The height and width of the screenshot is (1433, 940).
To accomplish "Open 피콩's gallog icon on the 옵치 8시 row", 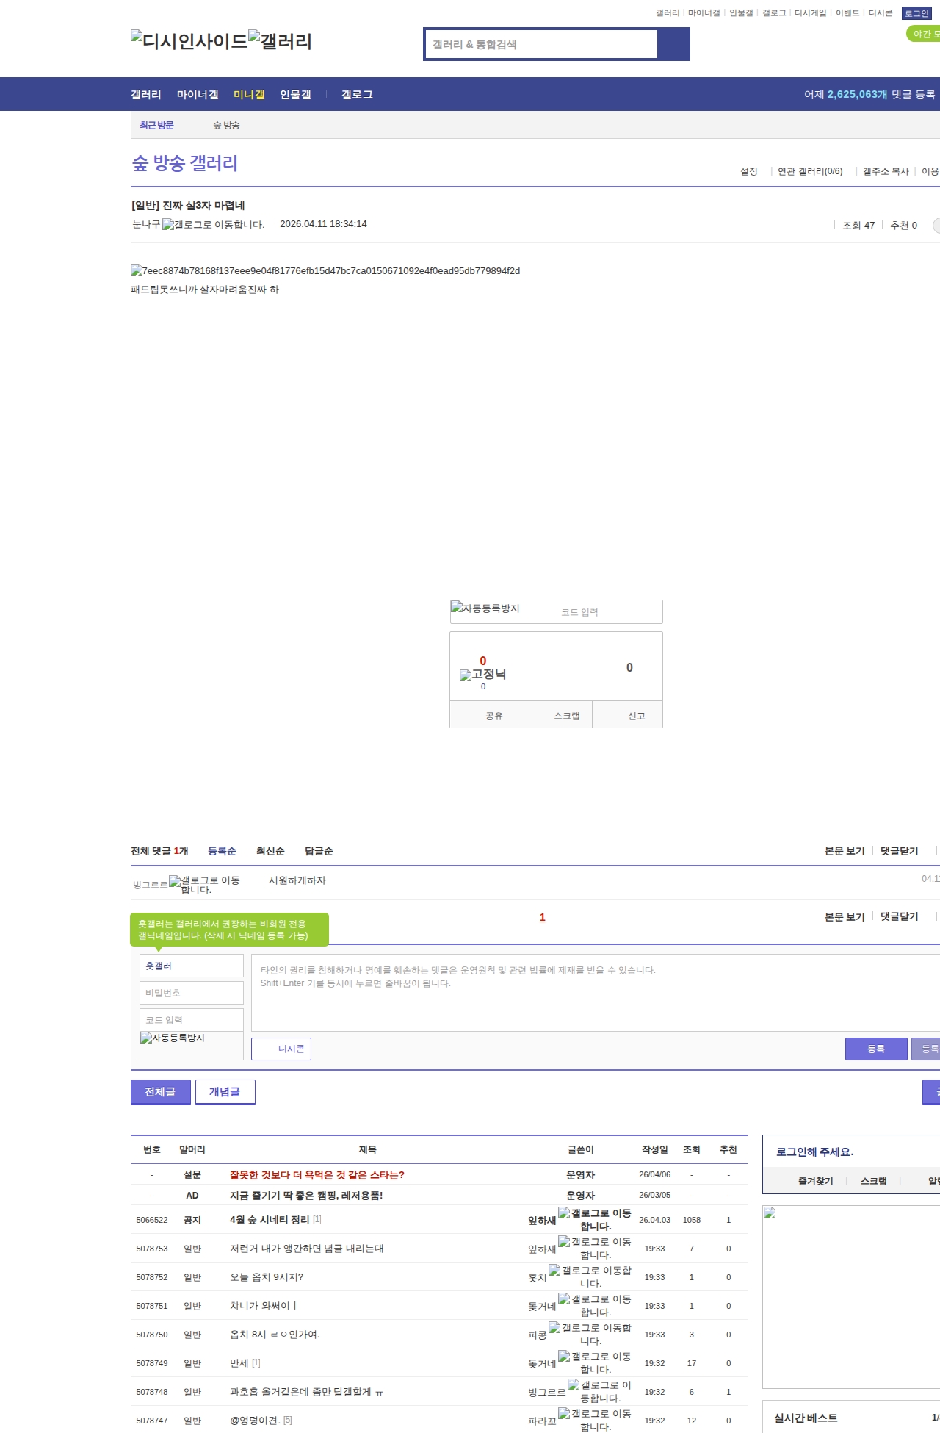I will (590, 1334).
